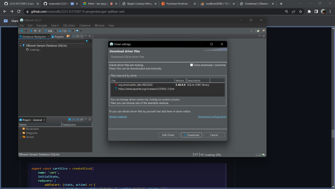Open the Edit menu in DBeaver

point(30,25)
